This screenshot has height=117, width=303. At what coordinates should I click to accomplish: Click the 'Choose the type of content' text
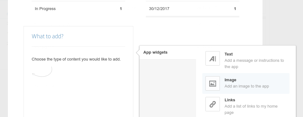tap(76, 59)
